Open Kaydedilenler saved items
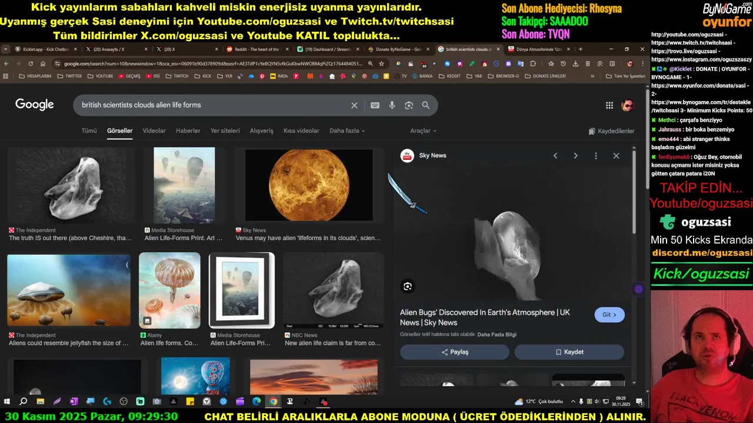Viewport: 753px width, 423px height. [611, 131]
